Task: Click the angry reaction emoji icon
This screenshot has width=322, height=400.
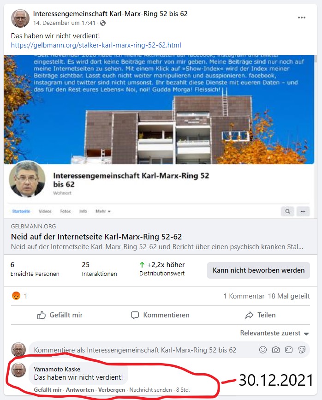Action: point(16,296)
